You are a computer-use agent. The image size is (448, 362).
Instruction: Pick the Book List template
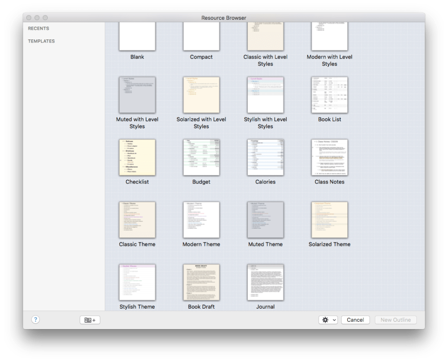point(329,95)
